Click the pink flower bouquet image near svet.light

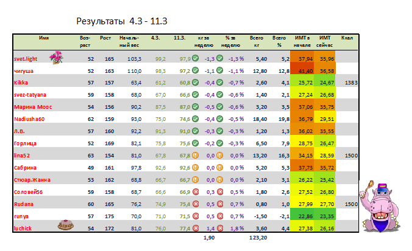pyautogui.click(x=56, y=57)
